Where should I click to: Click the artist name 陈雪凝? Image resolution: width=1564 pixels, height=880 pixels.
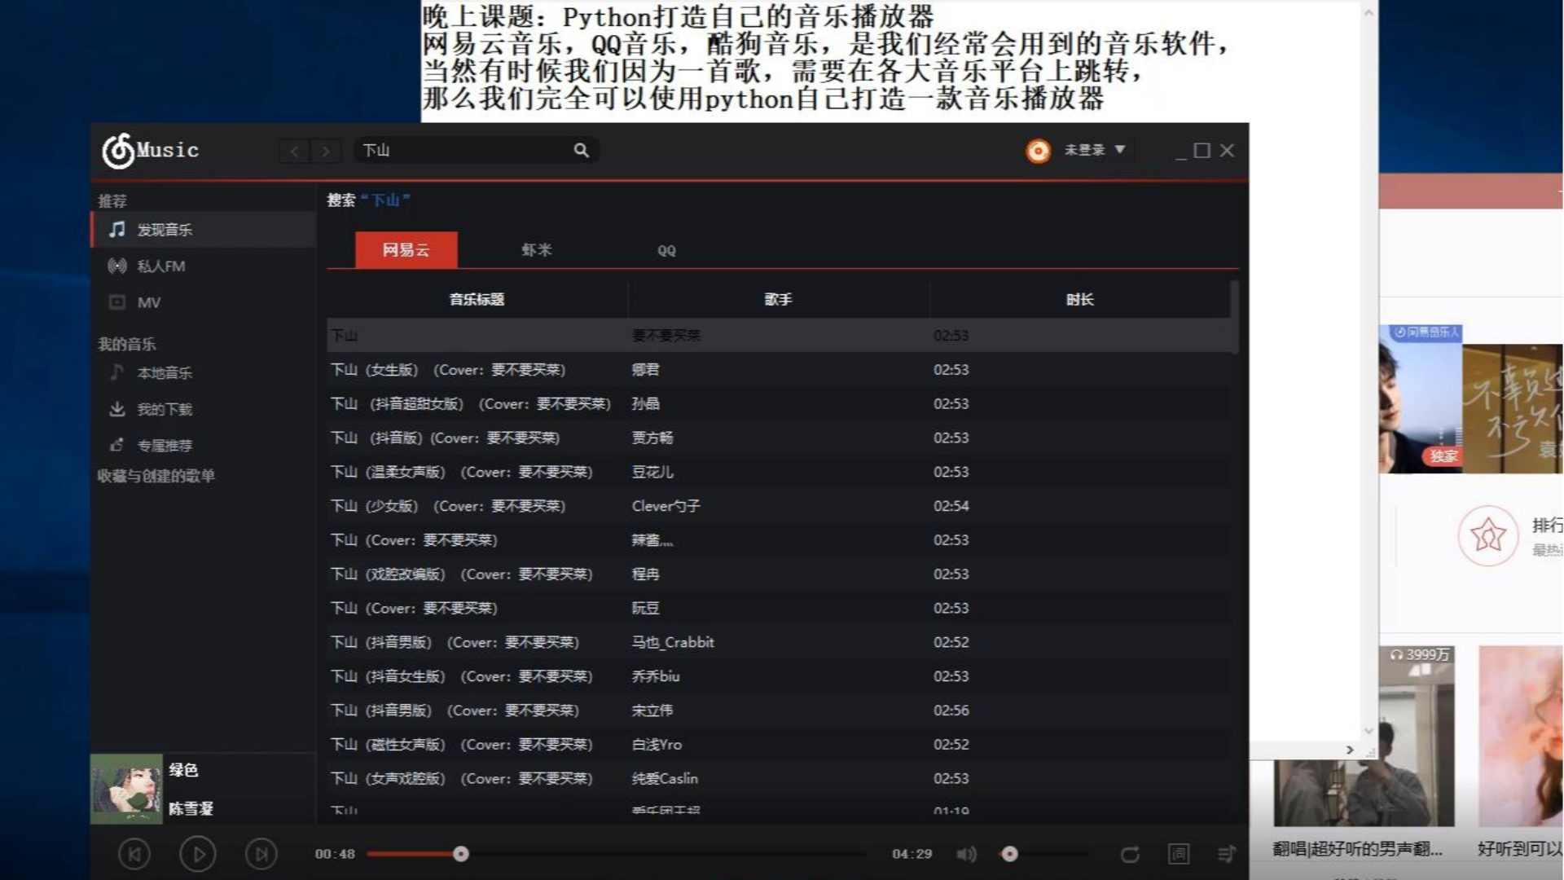(x=191, y=808)
